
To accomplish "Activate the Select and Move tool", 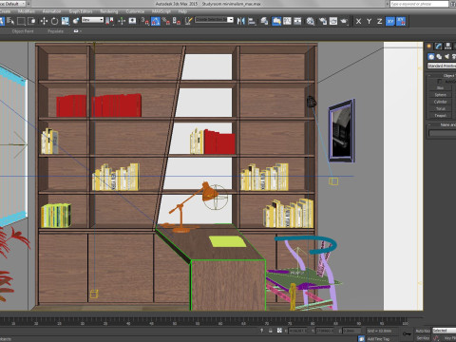I will (44, 21).
